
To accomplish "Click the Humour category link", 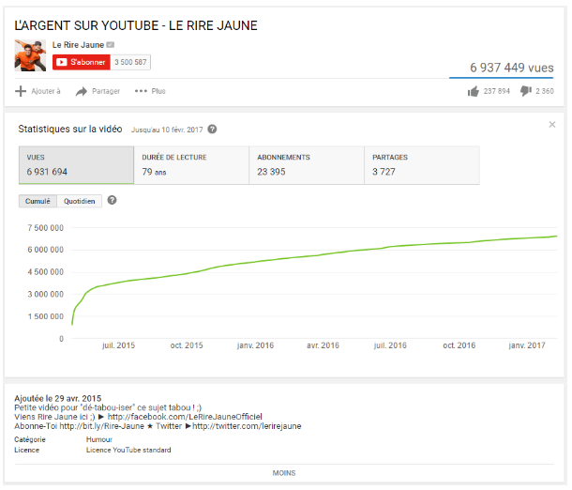I will click(99, 439).
